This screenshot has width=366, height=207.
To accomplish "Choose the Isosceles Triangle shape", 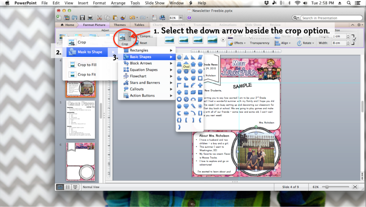I will tap(186, 57).
